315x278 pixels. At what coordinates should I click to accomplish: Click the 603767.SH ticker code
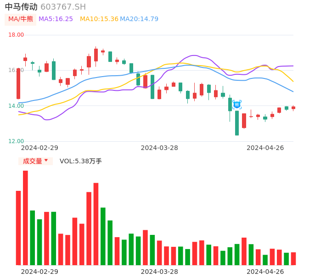point(63,7)
